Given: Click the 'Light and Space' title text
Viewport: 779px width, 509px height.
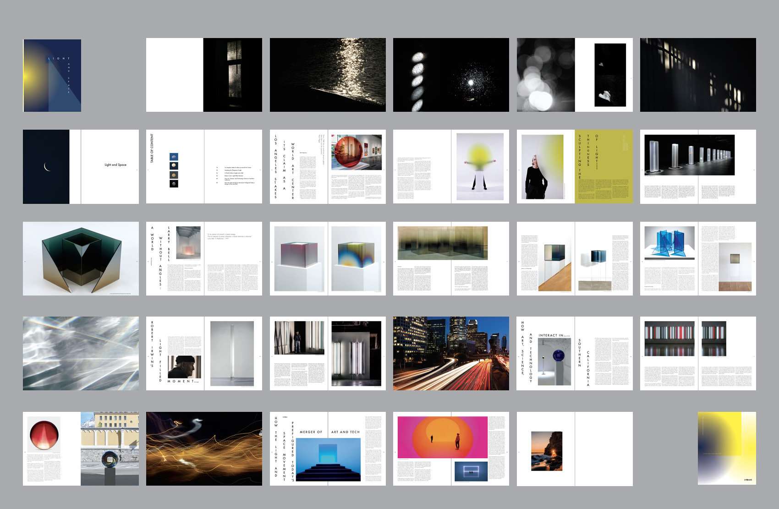Looking at the screenshot, I should [x=115, y=165].
